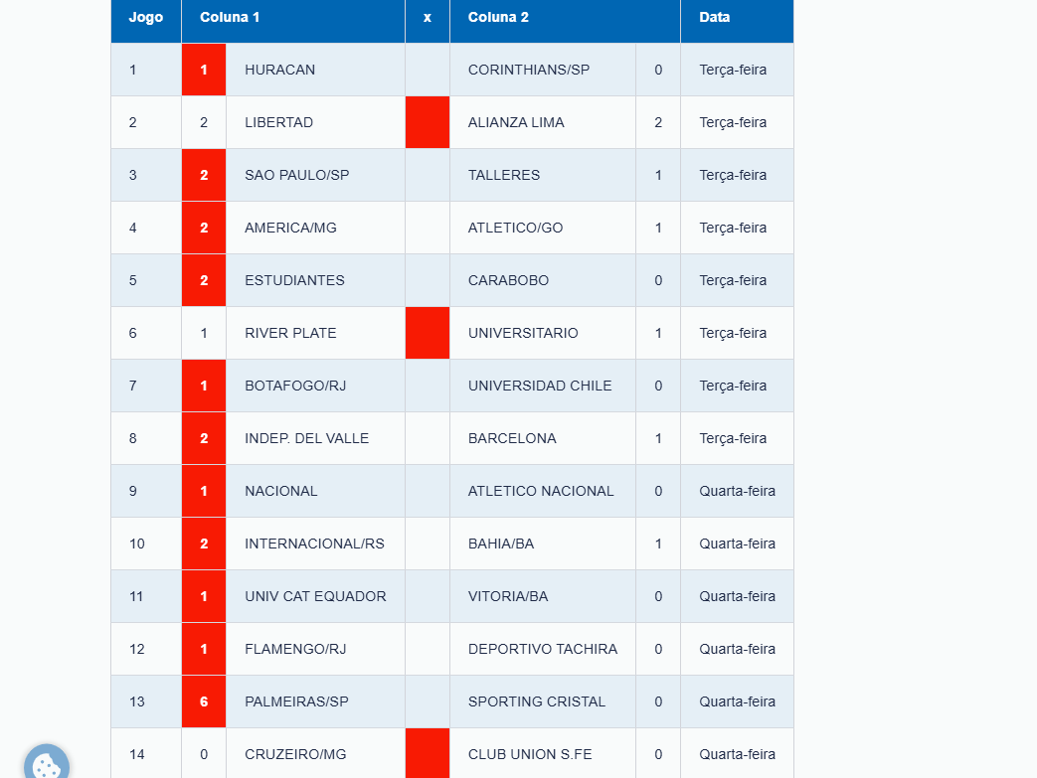Viewport: 1037px width, 778px height.
Task: Select the INTERNACIONAL/RS team cell
Action: [315, 545]
